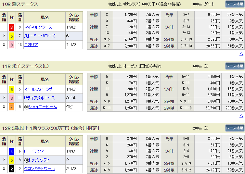Click the 1800m ダート distance label
The width and height of the screenshot is (245, 174).
203,4
